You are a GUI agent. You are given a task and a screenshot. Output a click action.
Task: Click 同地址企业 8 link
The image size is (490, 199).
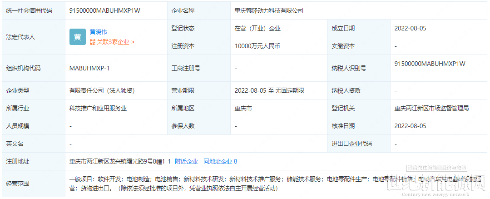click(x=220, y=161)
